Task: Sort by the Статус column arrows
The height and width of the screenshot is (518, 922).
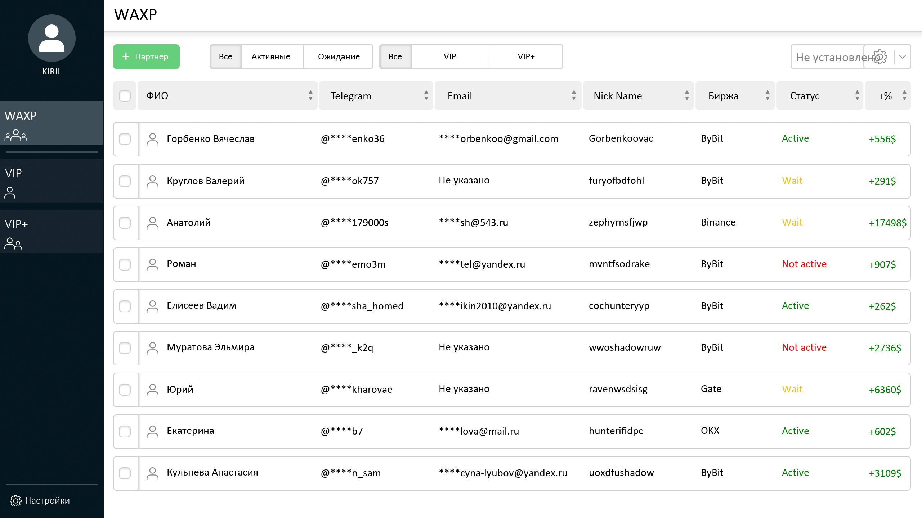Action: 857,96
